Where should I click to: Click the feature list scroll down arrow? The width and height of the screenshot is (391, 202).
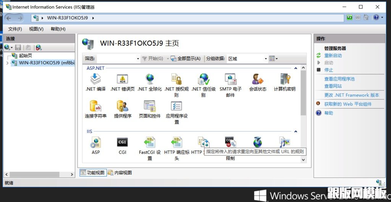click(303, 160)
